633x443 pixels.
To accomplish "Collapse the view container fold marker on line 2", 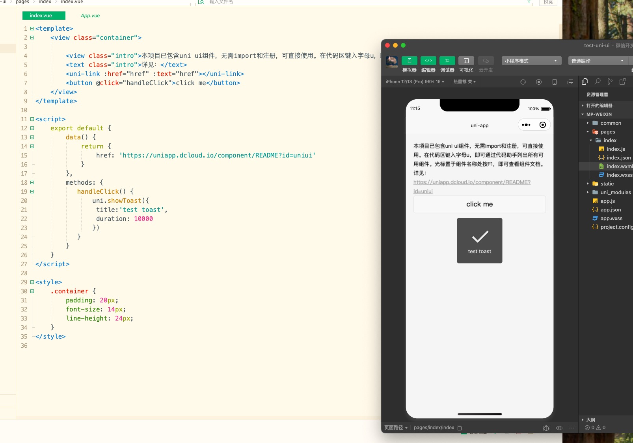I will point(32,38).
